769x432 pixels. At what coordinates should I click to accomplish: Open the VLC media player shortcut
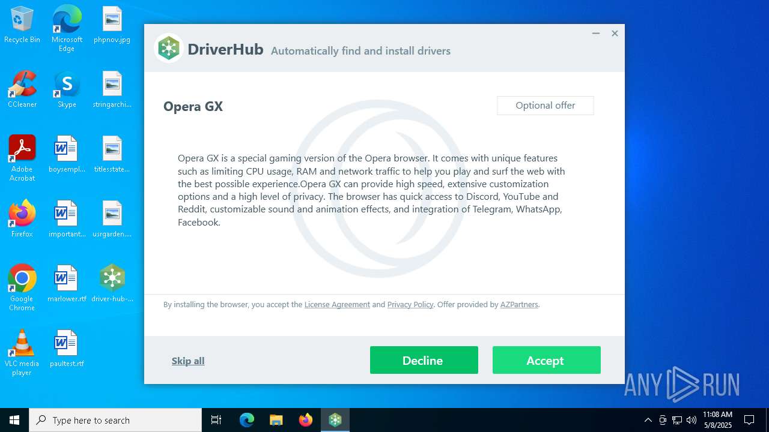coord(22,353)
